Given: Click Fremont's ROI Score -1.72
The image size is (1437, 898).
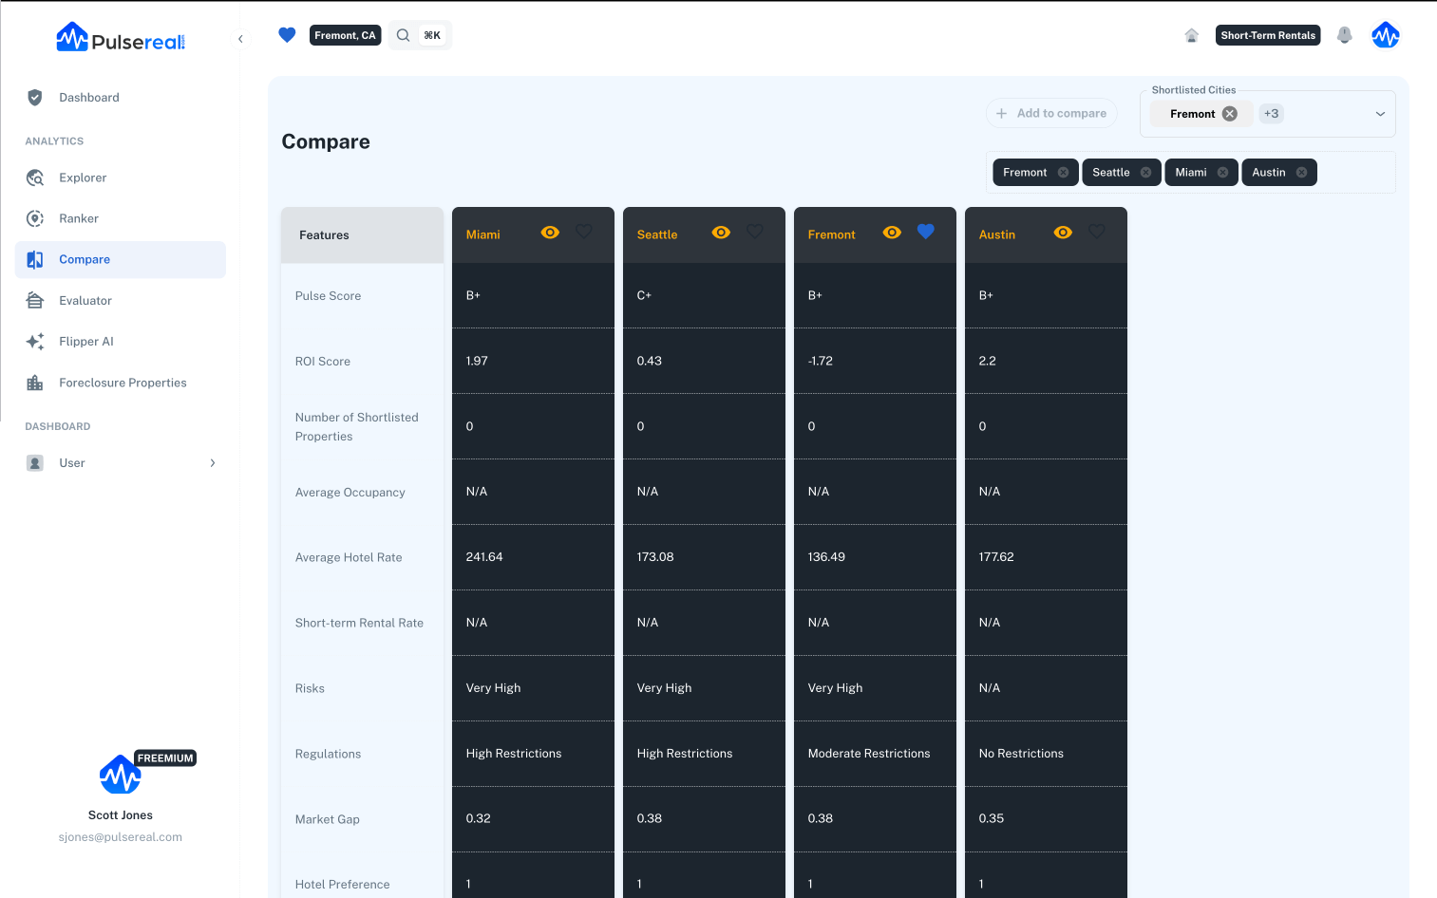Looking at the screenshot, I should (x=821, y=361).
